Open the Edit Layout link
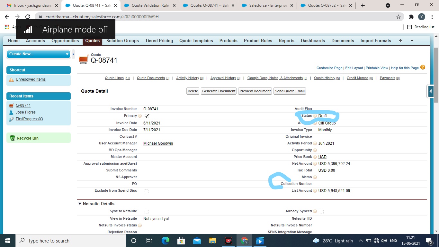 354,68
